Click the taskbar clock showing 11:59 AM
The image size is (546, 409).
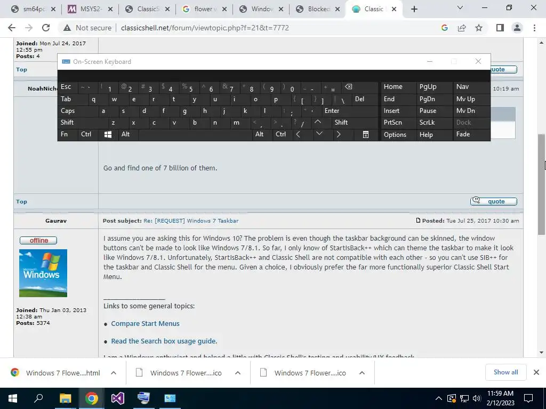(500, 398)
